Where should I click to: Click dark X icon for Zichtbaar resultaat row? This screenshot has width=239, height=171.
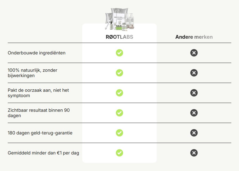point(194,113)
